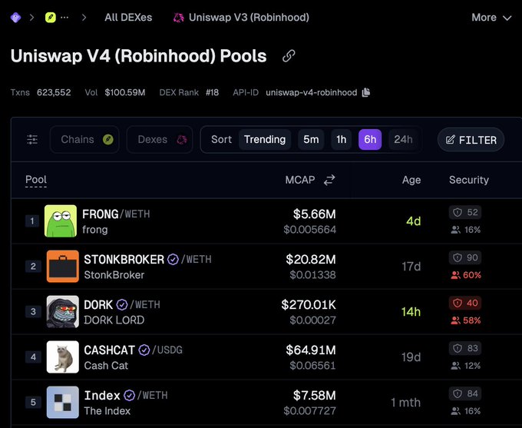Click the DORK LORD token image
522x428 pixels.
[x=63, y=312]
